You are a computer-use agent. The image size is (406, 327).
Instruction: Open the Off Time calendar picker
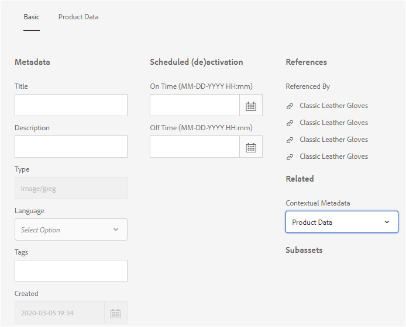click(x=251, y=147)
